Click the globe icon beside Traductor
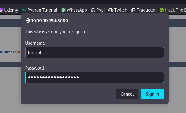This screenshot has width=186, height=113. pyautogui.click(x=133, y=10)
